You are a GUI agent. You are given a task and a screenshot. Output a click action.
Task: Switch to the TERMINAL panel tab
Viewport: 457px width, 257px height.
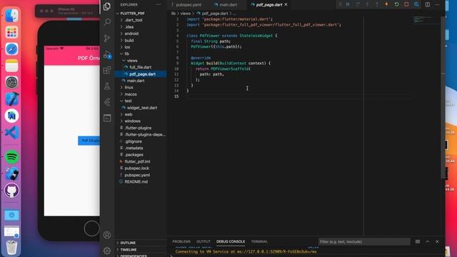pos(259,241)
